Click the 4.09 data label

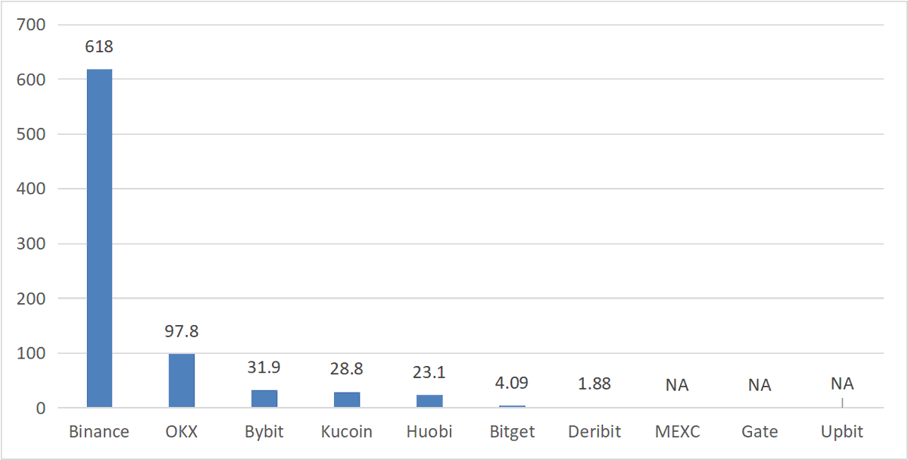pos(512,383)
